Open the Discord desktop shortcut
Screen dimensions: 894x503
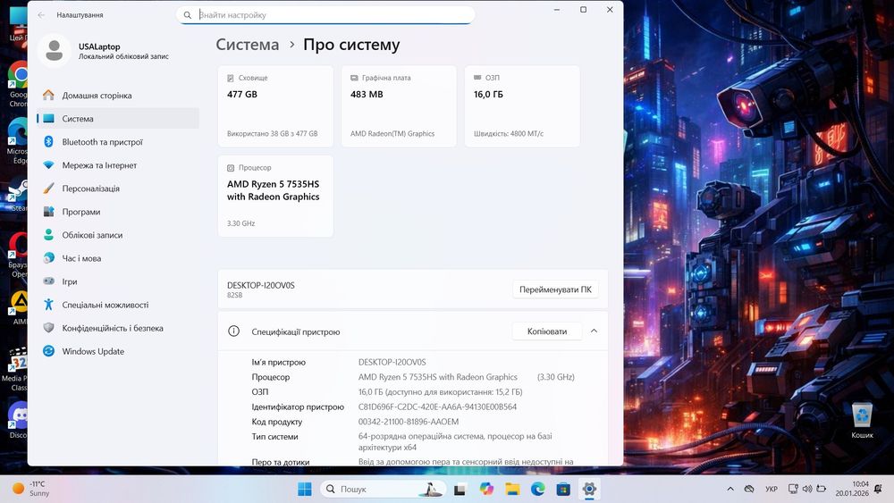18,421
